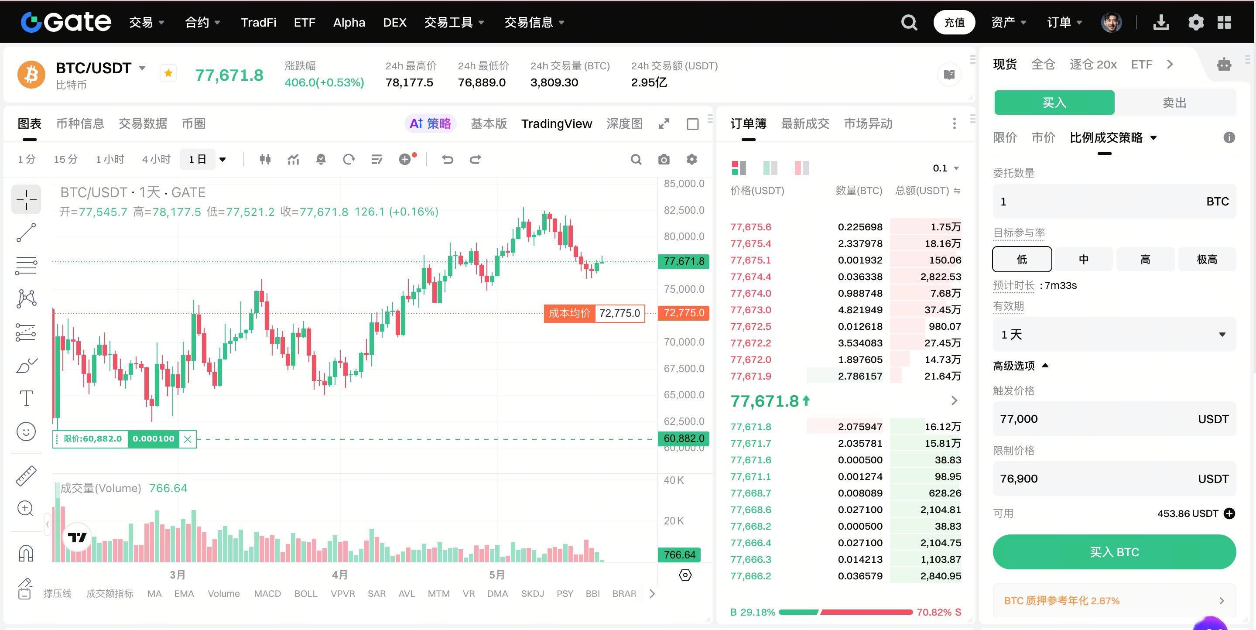Open the BTC/USDT pair selector dropdown
This screenshot has height=630, width=1256.
[142, 68]
